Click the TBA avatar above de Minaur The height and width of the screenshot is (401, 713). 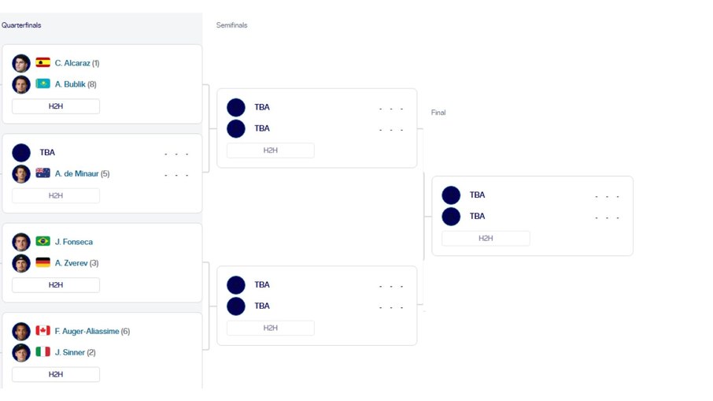21,153
